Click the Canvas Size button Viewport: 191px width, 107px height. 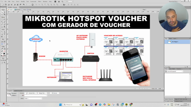click(32, 93)
